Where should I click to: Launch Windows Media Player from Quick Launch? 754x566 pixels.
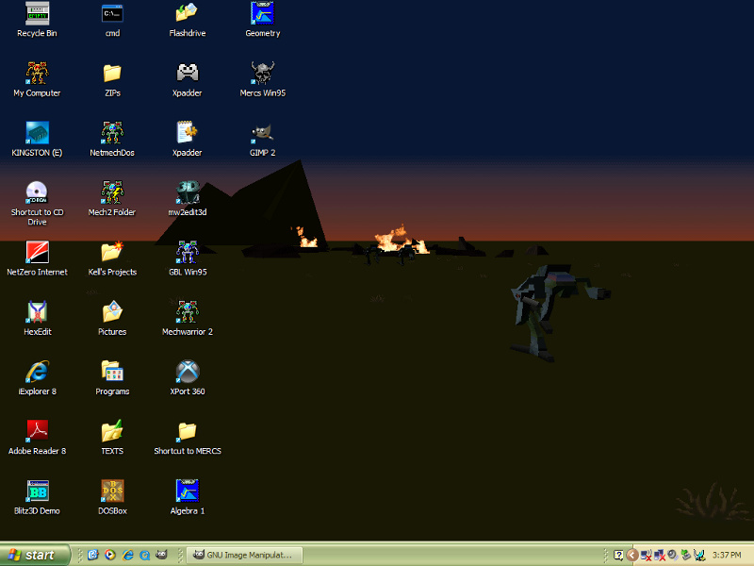click(x=110, y=555)
